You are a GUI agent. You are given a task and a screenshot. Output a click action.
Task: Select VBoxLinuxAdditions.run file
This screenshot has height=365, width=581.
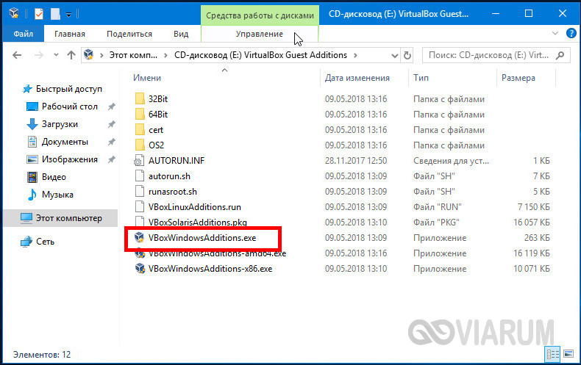point(195,207)
